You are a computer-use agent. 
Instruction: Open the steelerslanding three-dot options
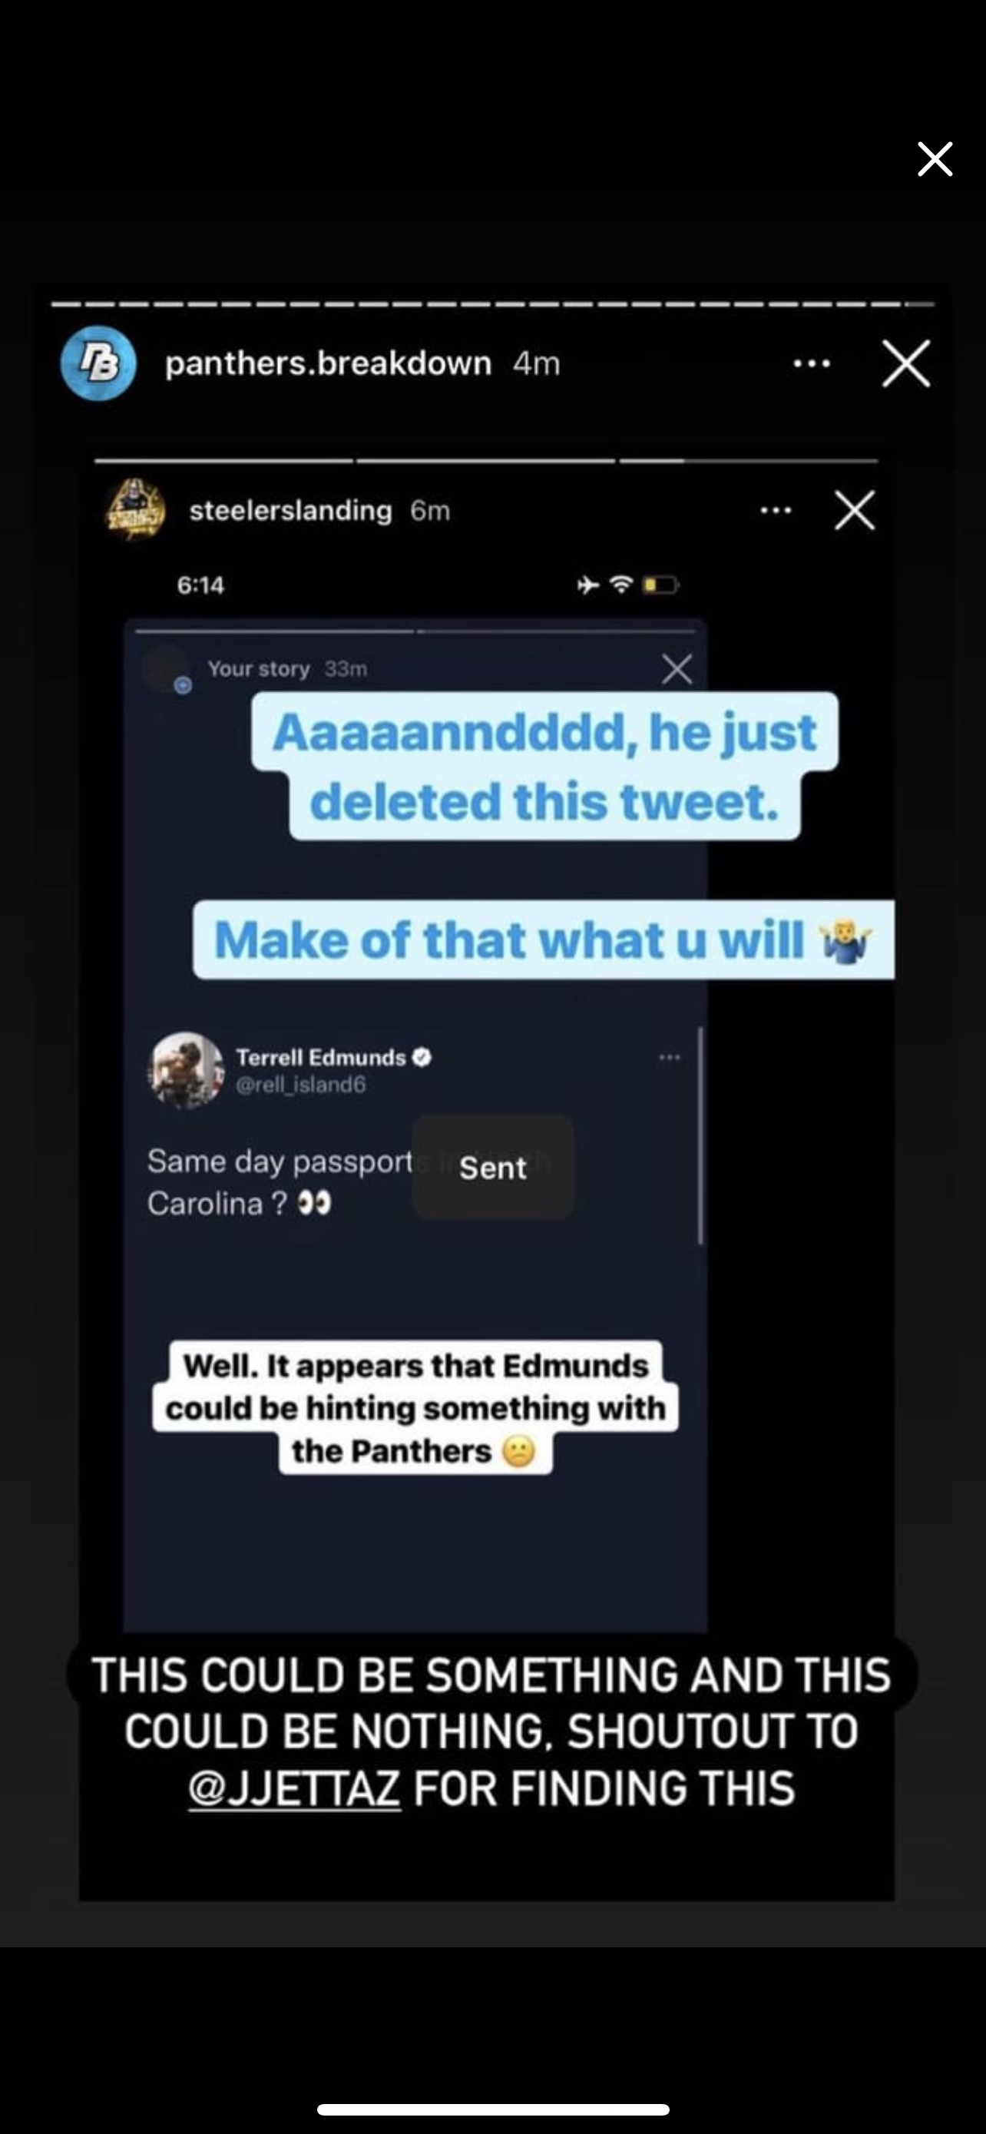tap(776, 510)
